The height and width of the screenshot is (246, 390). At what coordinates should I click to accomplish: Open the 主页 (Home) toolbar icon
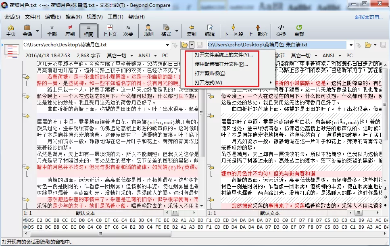click(x=11, y=31)
